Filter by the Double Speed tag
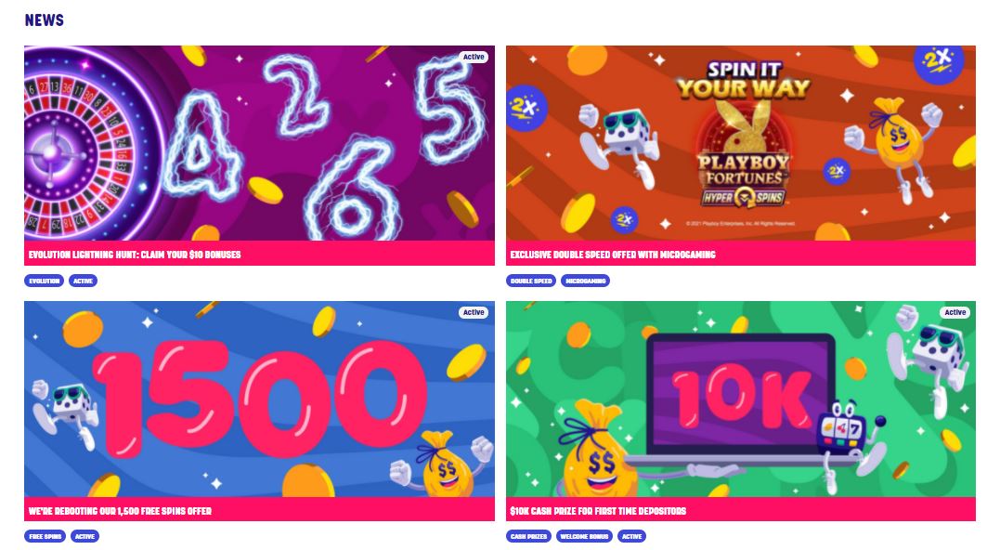 click(x=531, y=281)
